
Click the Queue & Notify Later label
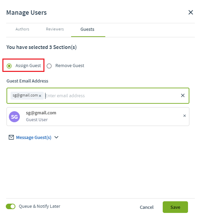40,206
